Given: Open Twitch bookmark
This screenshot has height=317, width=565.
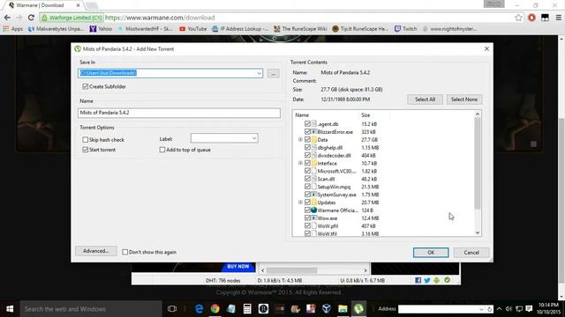Looking at the screenshot, I should click(x=406, y=29).
